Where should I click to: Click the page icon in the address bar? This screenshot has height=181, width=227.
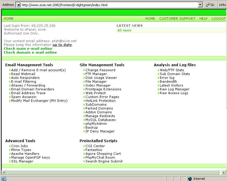tap(19, 5)
